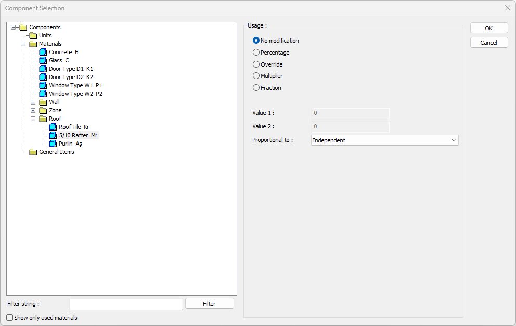516x326 pixels.
Task: Expand the Wall folder node
Action: [33, 102]
